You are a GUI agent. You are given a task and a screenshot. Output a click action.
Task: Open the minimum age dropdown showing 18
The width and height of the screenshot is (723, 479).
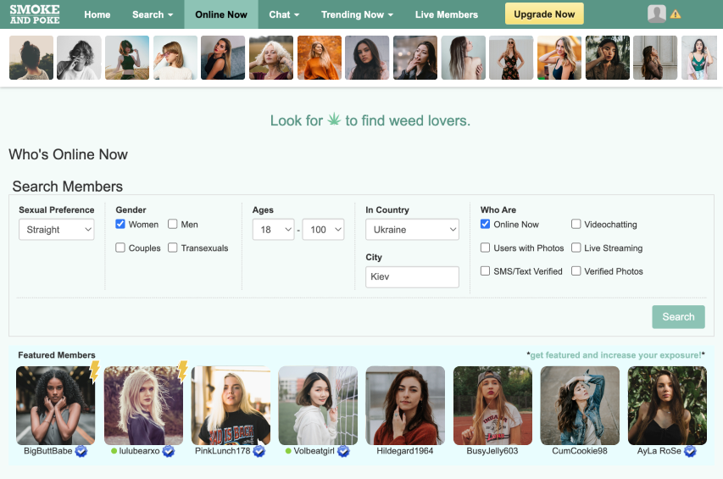[274, 230]
